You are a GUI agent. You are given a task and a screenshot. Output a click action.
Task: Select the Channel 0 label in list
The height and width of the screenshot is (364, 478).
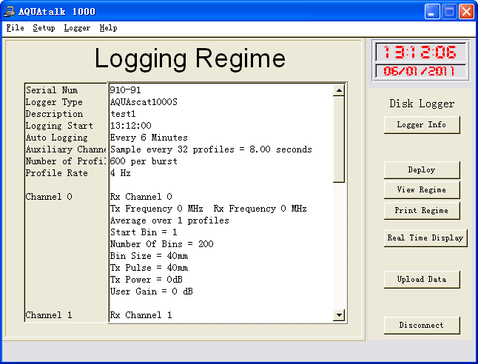49,197
